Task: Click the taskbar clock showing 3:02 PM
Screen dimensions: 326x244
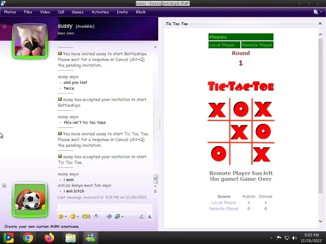Action: tap(311, 238)
